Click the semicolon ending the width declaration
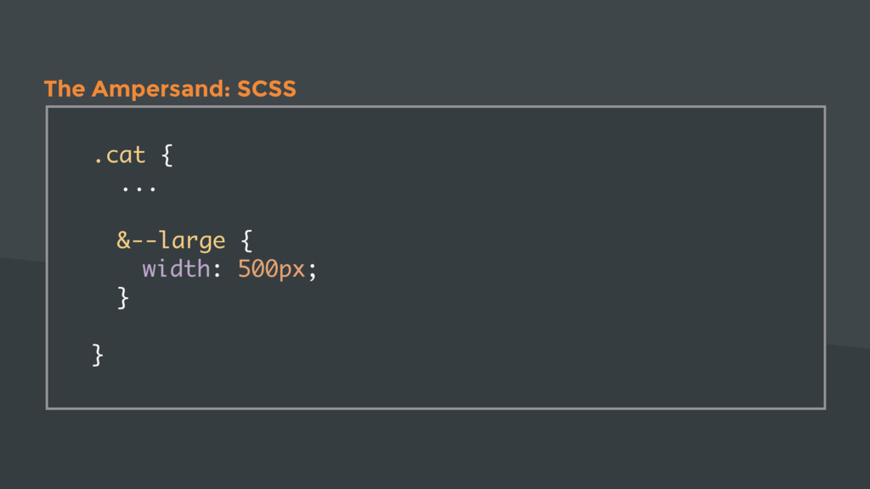The width and height of the screenshot is (870, 489). coord(313,272)
